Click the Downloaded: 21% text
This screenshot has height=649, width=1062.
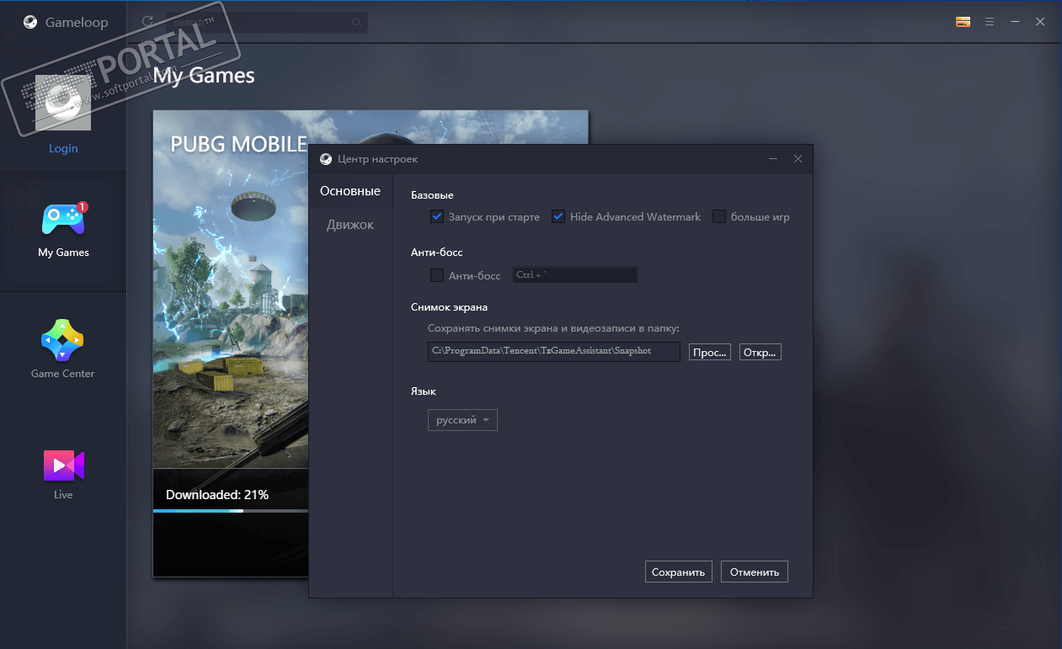217,494
